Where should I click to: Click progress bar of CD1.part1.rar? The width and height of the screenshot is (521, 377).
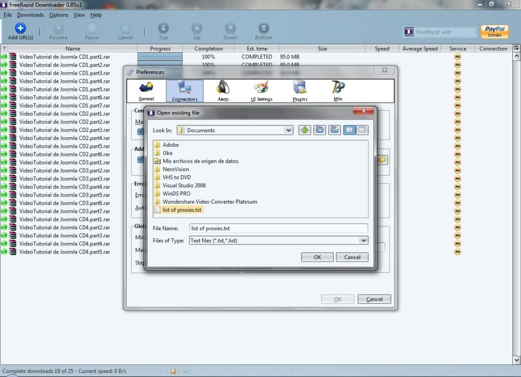click(x=160, y=57)
